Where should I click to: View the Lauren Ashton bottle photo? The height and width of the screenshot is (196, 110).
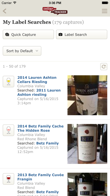pyautogui.click(x=87, y=95)
